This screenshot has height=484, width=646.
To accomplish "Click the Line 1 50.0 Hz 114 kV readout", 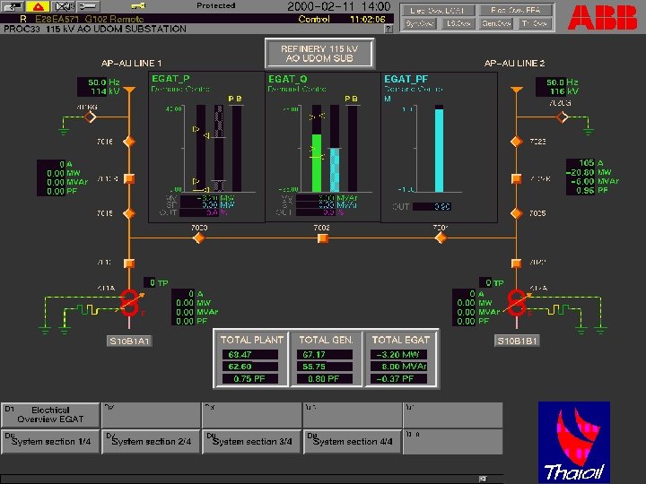I will coord(98,87).
